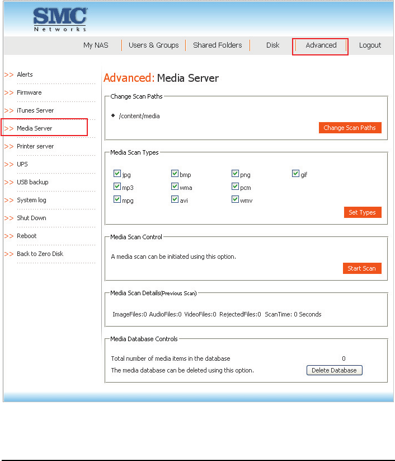The width and height of the screenshot is (395, 461).
Task: Go to iTunes Server settings
Action: tap(35, 110)
